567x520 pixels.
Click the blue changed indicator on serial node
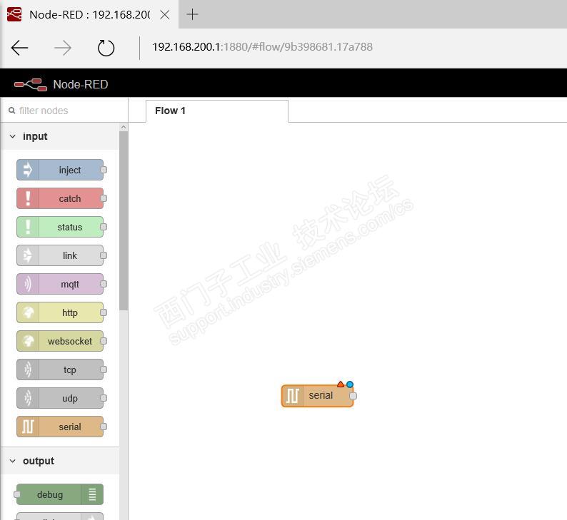coord(350,384)
